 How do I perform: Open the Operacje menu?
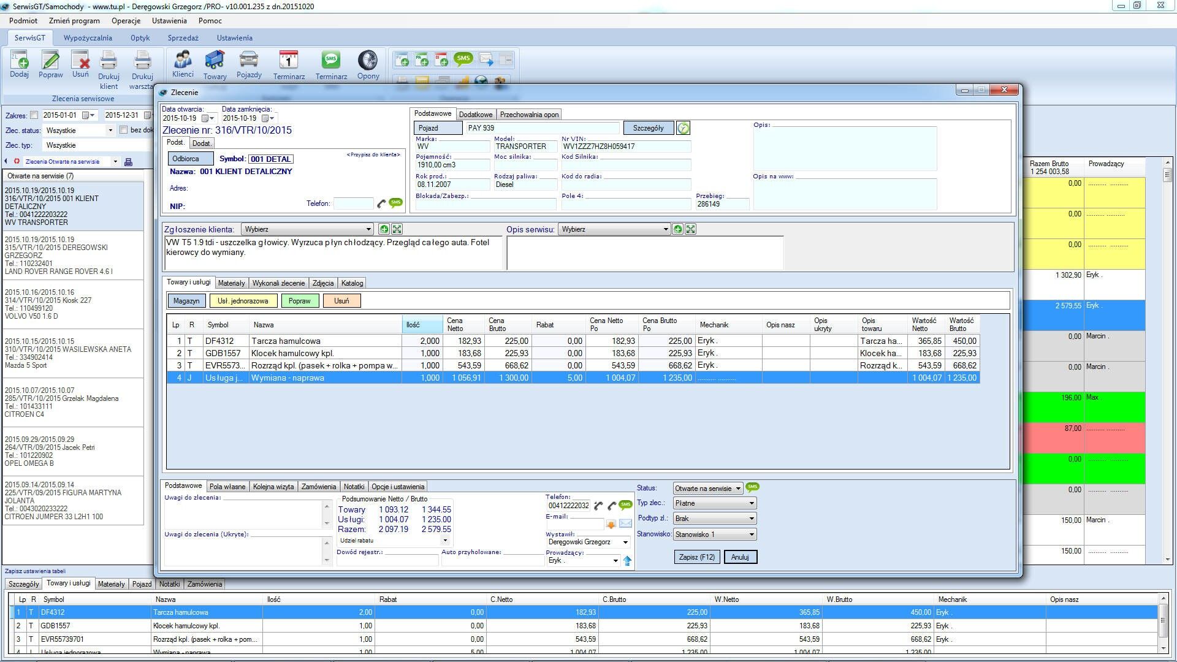click(x=126, y=21)
